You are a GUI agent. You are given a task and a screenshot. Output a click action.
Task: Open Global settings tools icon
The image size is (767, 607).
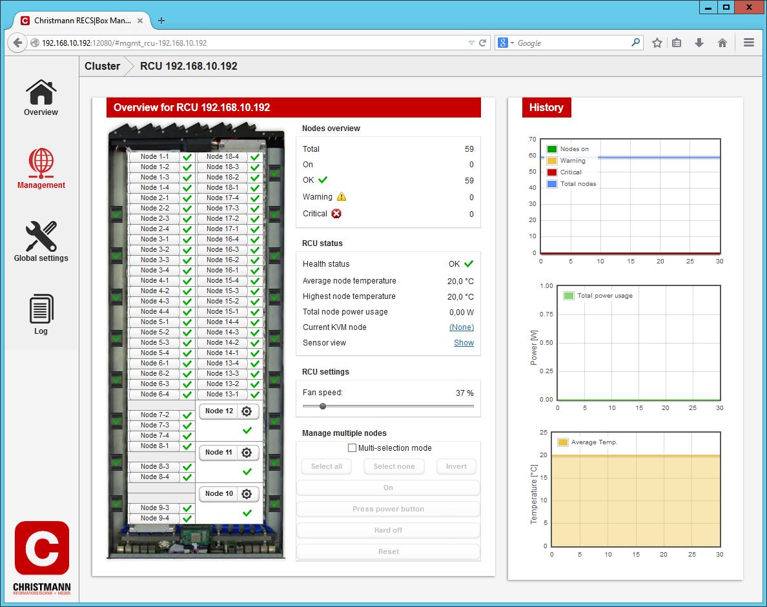(41, 236)
